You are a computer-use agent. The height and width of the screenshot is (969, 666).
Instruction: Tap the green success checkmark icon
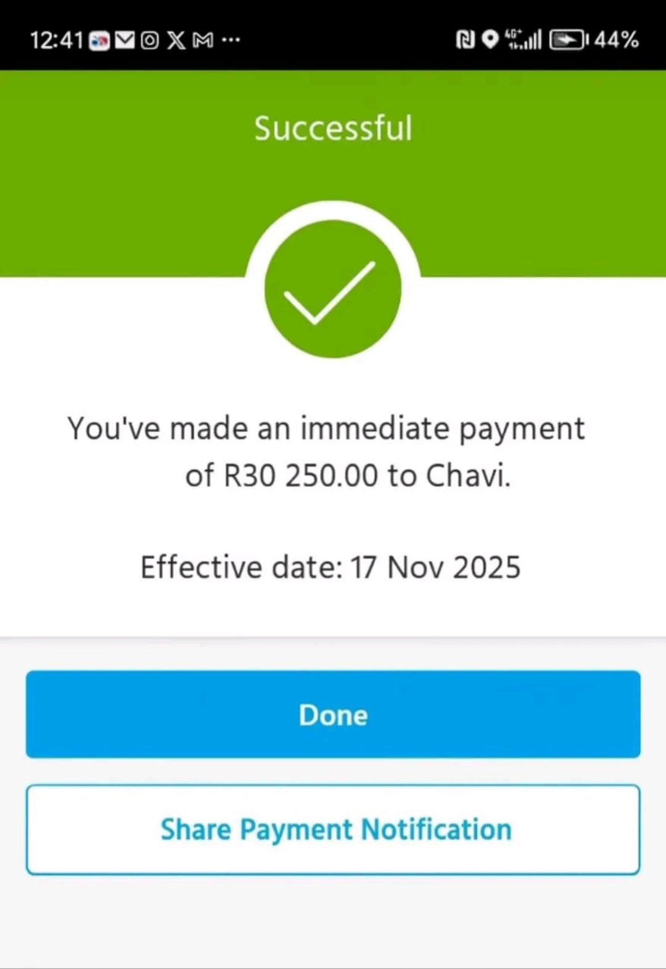click(x=333, y=289)
